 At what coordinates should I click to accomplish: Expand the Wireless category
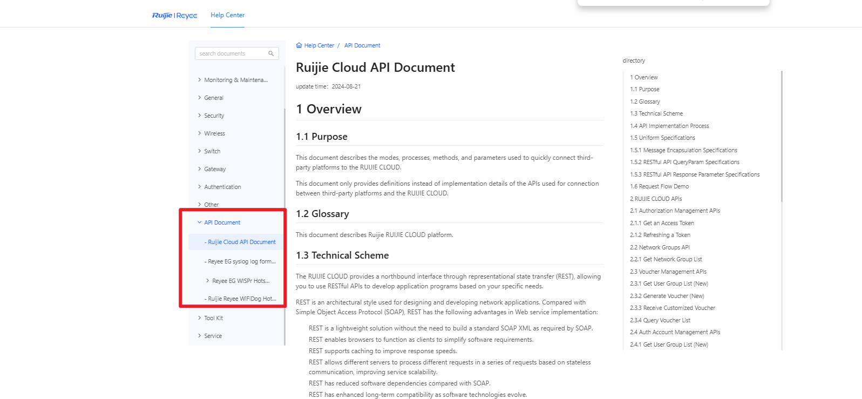(x=199, y=133)
